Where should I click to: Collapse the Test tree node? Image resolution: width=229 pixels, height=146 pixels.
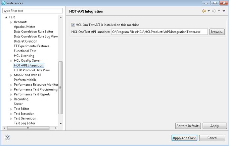point(6,17)
